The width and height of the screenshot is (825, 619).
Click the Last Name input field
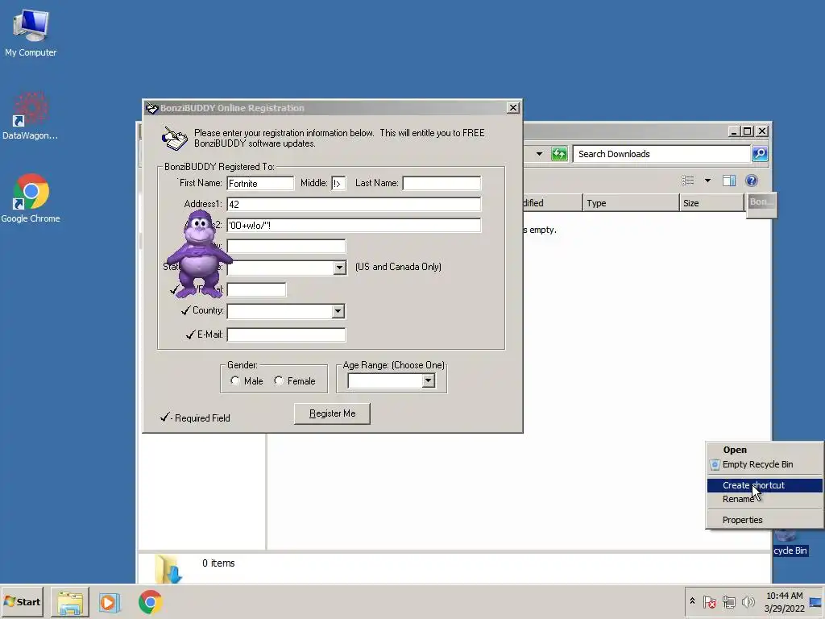pyautogui.click(x=442, y=183)
